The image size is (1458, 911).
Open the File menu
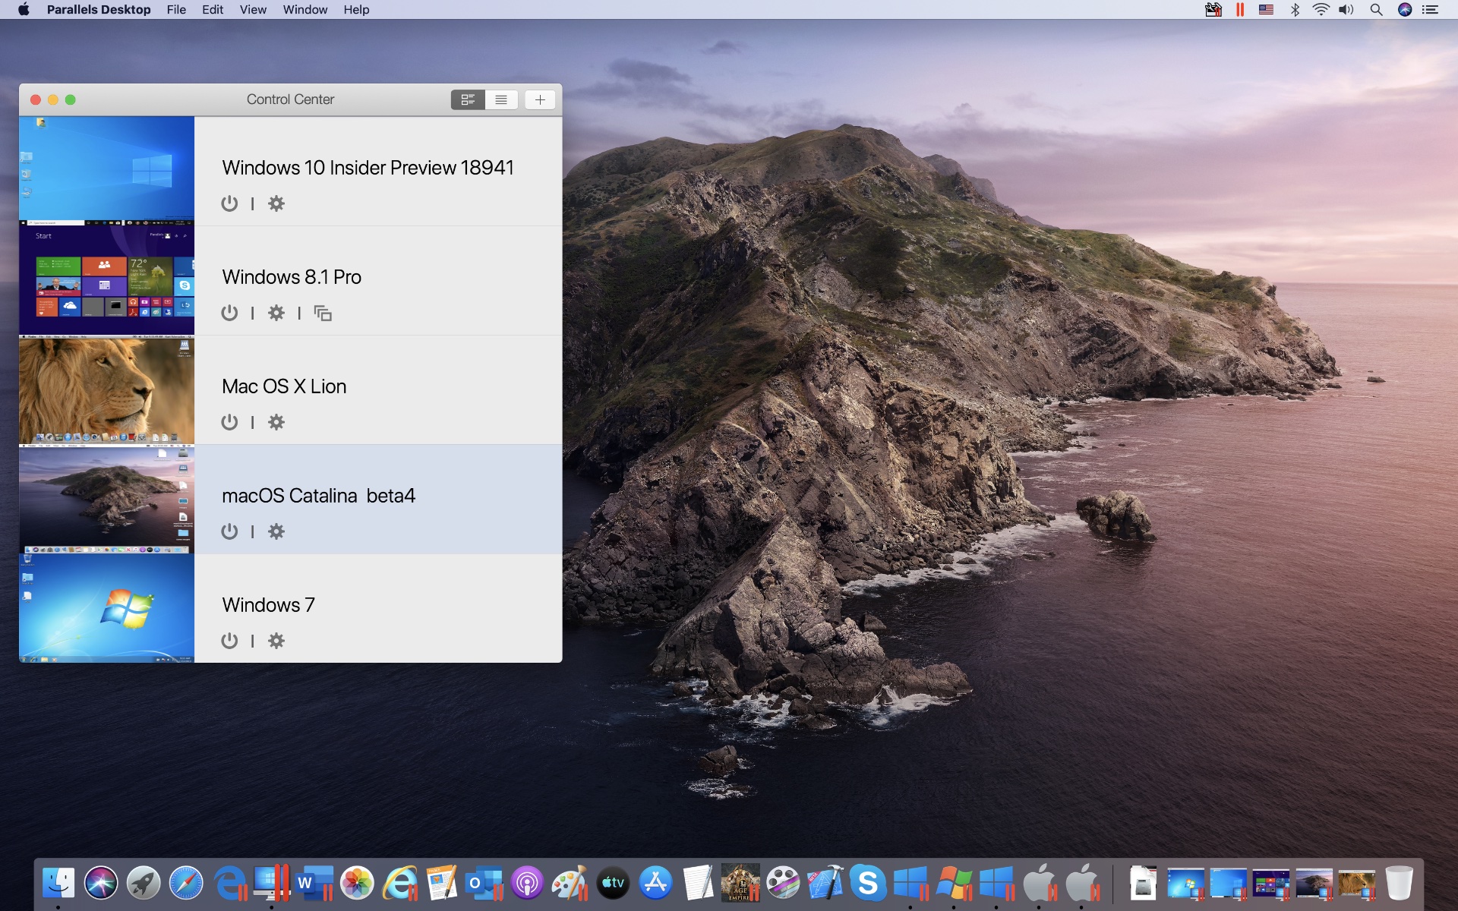tap(176, 10)
